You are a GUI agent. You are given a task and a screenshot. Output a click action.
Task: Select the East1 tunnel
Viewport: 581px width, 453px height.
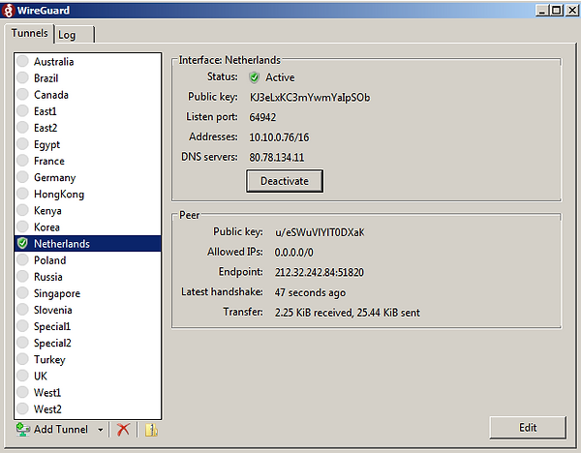click(x=87, y=111)
